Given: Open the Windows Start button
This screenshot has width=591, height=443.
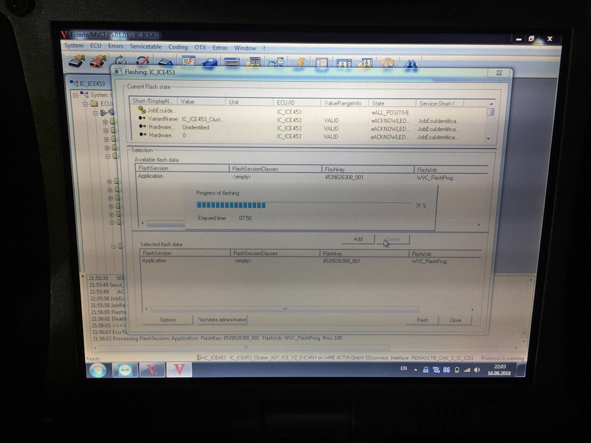Looking at the screenshot, I should point(98,370).
